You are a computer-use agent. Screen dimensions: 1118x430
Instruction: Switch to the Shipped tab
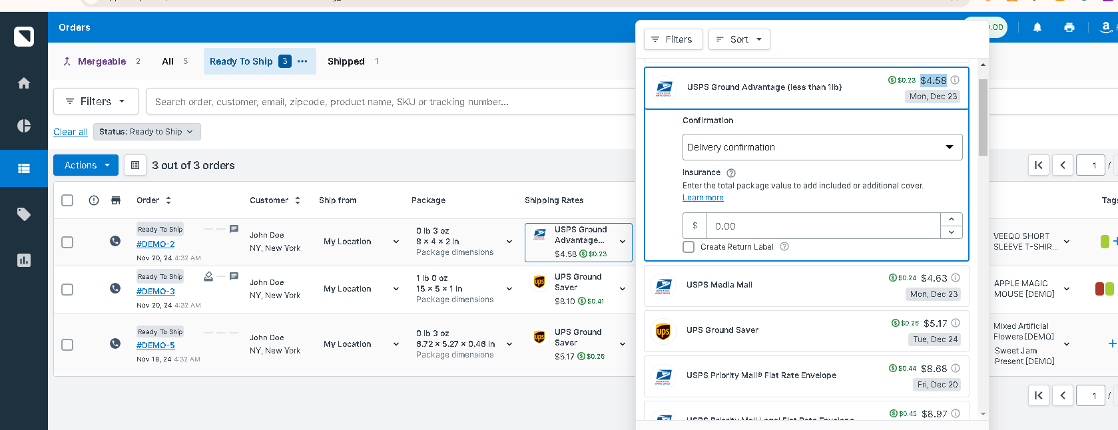click(353, 61)
